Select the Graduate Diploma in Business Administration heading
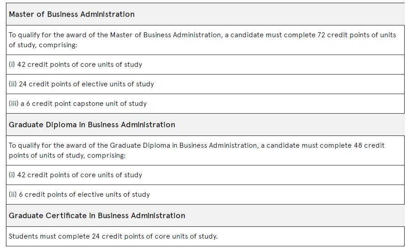 tap(92, 125)
